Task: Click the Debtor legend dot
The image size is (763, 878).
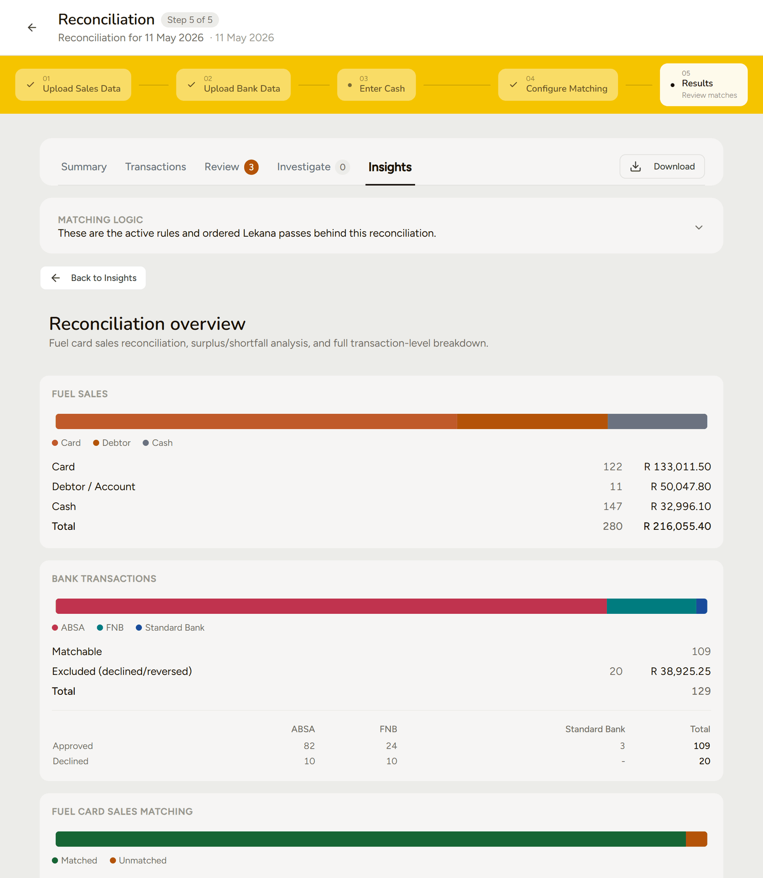Action: pos(96,443)
